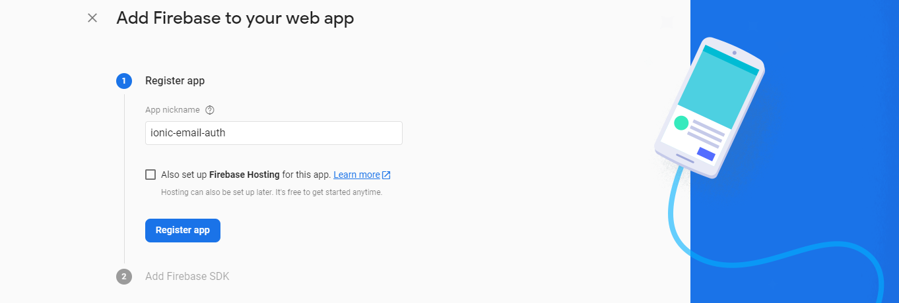Click the Register app button

click(183, 231)
